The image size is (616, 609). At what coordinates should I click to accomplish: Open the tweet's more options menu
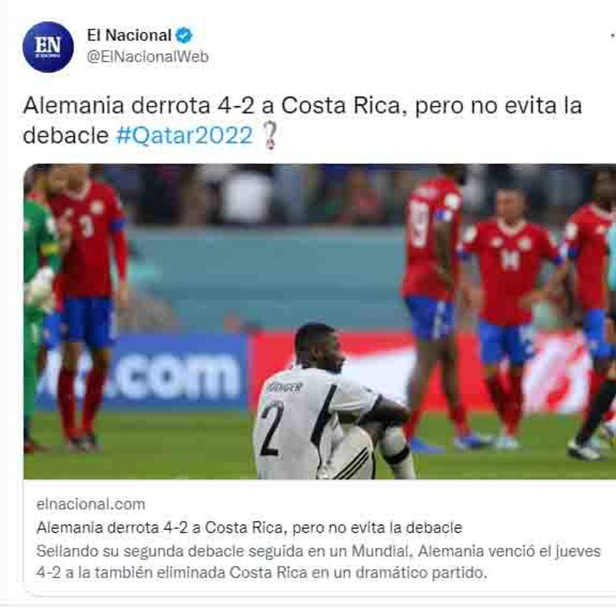[613, 36]
